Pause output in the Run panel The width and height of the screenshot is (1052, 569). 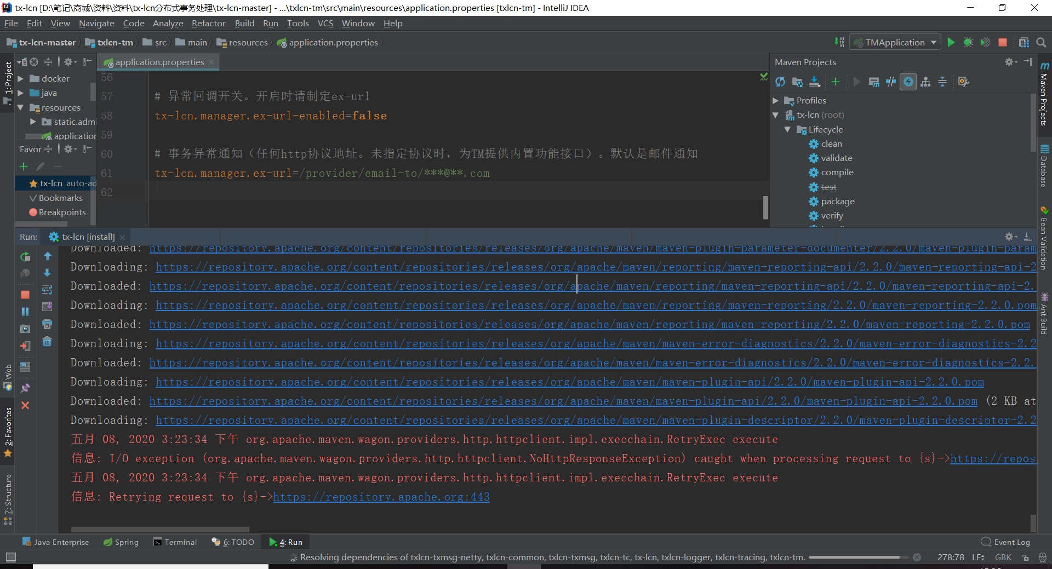(x=25, y=312)
